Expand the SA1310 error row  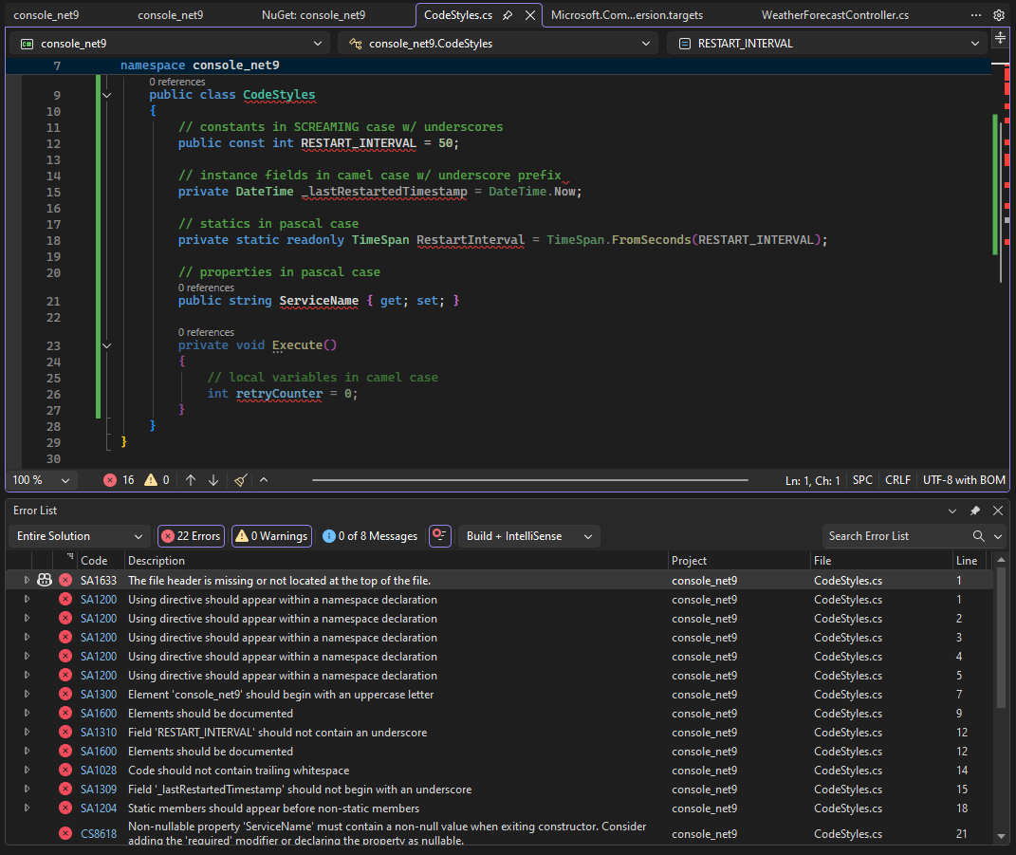[x=27, y=732]
